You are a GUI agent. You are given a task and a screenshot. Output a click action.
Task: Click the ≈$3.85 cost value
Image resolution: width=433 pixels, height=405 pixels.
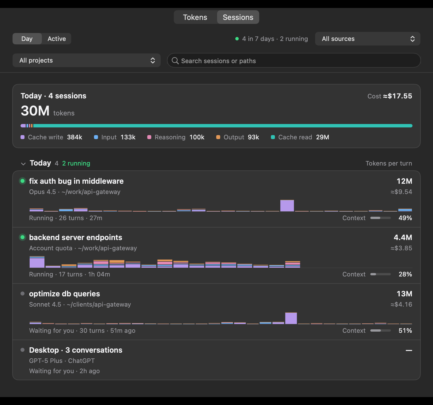coord(401,248)
